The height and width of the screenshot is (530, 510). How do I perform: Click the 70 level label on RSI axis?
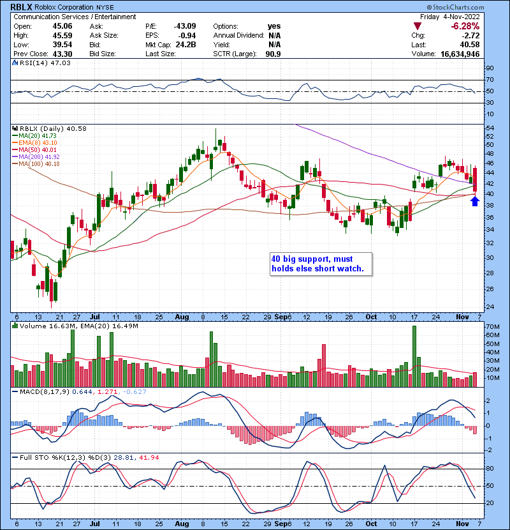point(490,80)
